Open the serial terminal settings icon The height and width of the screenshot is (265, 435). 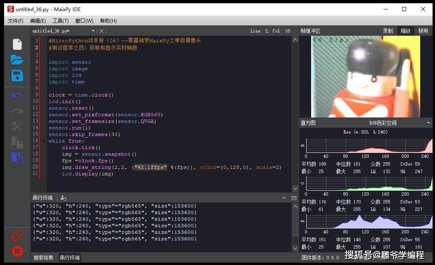tap(63, 198)
